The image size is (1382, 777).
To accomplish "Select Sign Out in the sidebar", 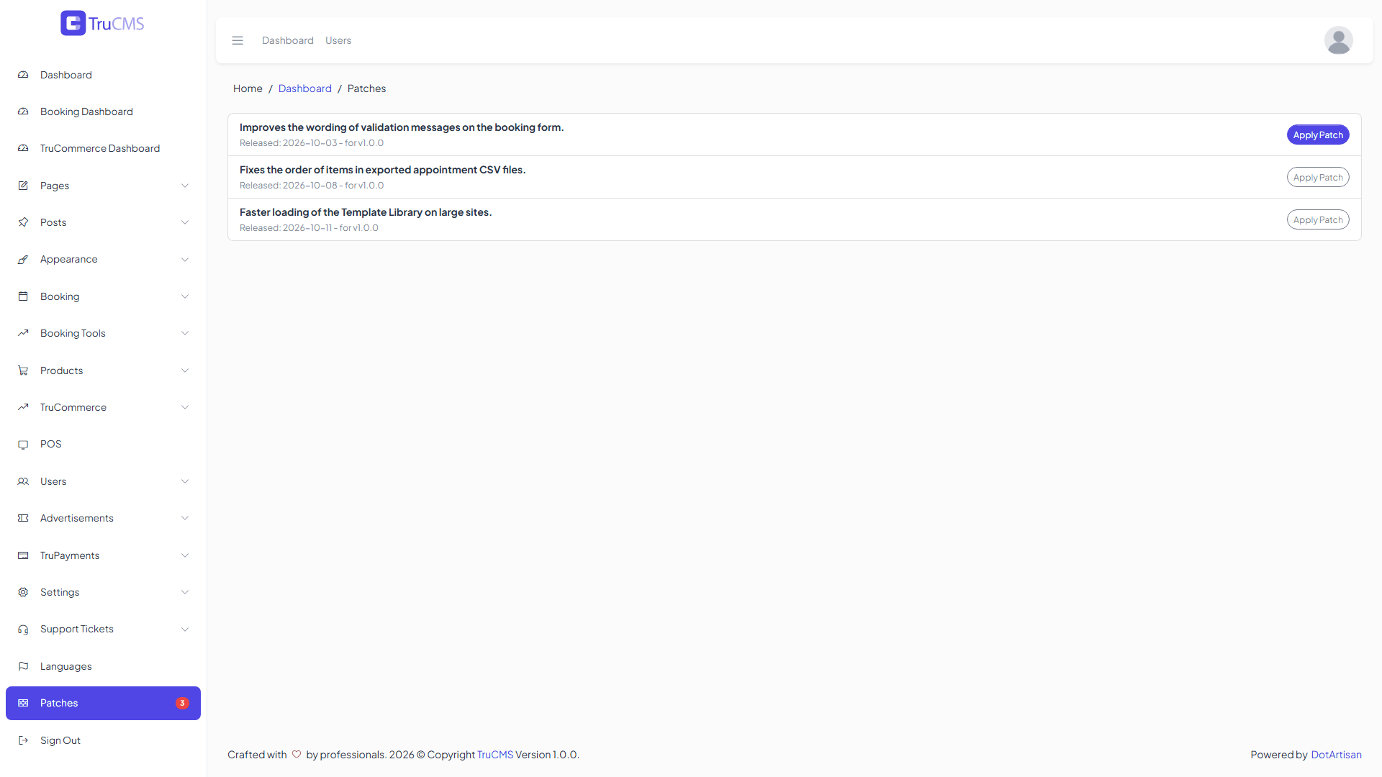I will pyautogui.click(x=103, y=740).
